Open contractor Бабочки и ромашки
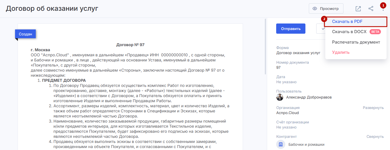Screen dimensions: 390x150 click(306, 144)
